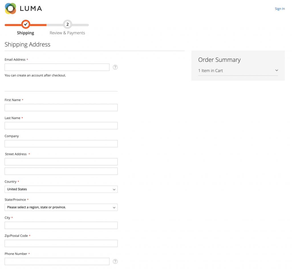Screen dimensions: 292x270
Task: Click the Zip/Postal Code input field
Action: click(x=61, y=243)
